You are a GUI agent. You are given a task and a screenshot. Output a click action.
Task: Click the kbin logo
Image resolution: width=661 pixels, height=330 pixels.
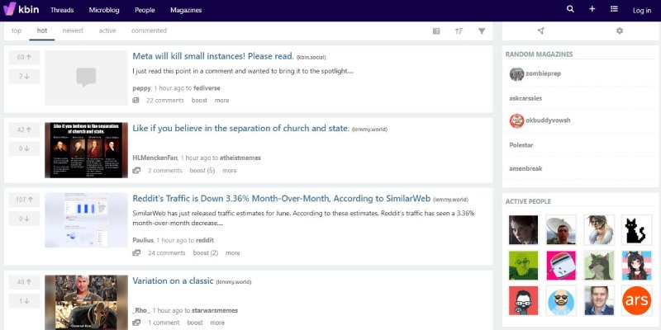21,9
